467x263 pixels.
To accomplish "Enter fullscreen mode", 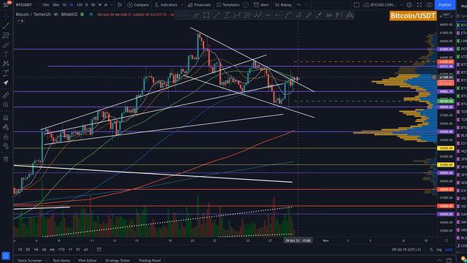I will click(420, 5).
